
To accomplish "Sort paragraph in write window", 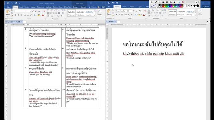I will tap(158, 15).
